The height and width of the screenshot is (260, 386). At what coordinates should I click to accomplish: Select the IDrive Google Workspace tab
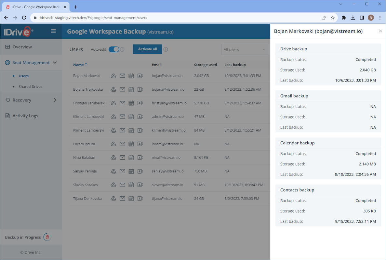tap(36, 7)
